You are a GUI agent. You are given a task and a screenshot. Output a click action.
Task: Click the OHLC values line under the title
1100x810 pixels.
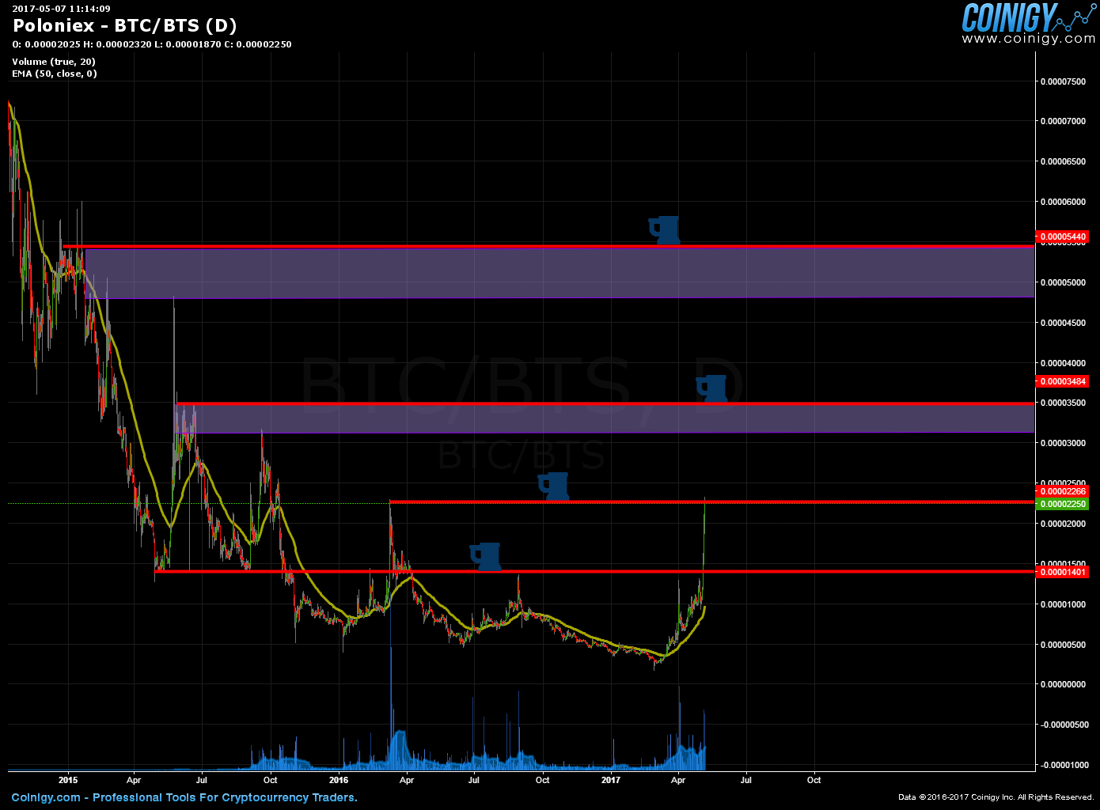click(152, 44)
